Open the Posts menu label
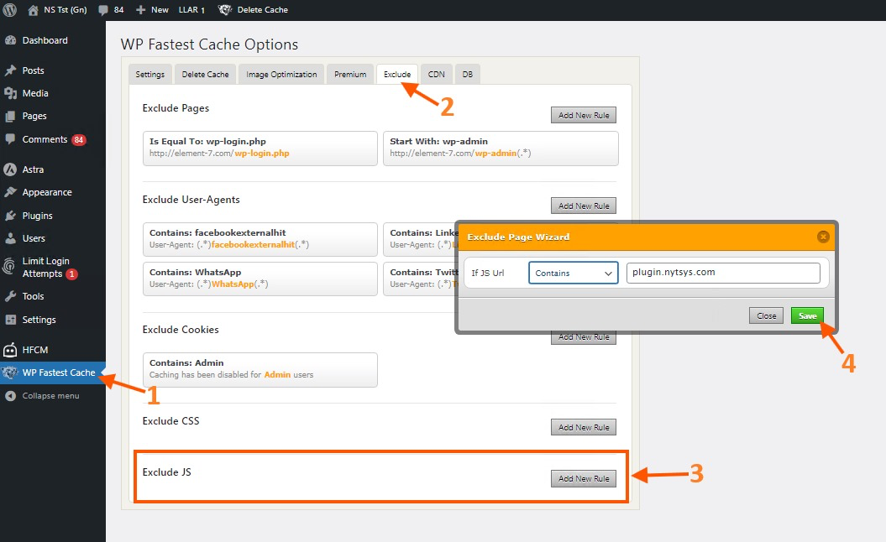886x542 pixels. tap(34, 70)
